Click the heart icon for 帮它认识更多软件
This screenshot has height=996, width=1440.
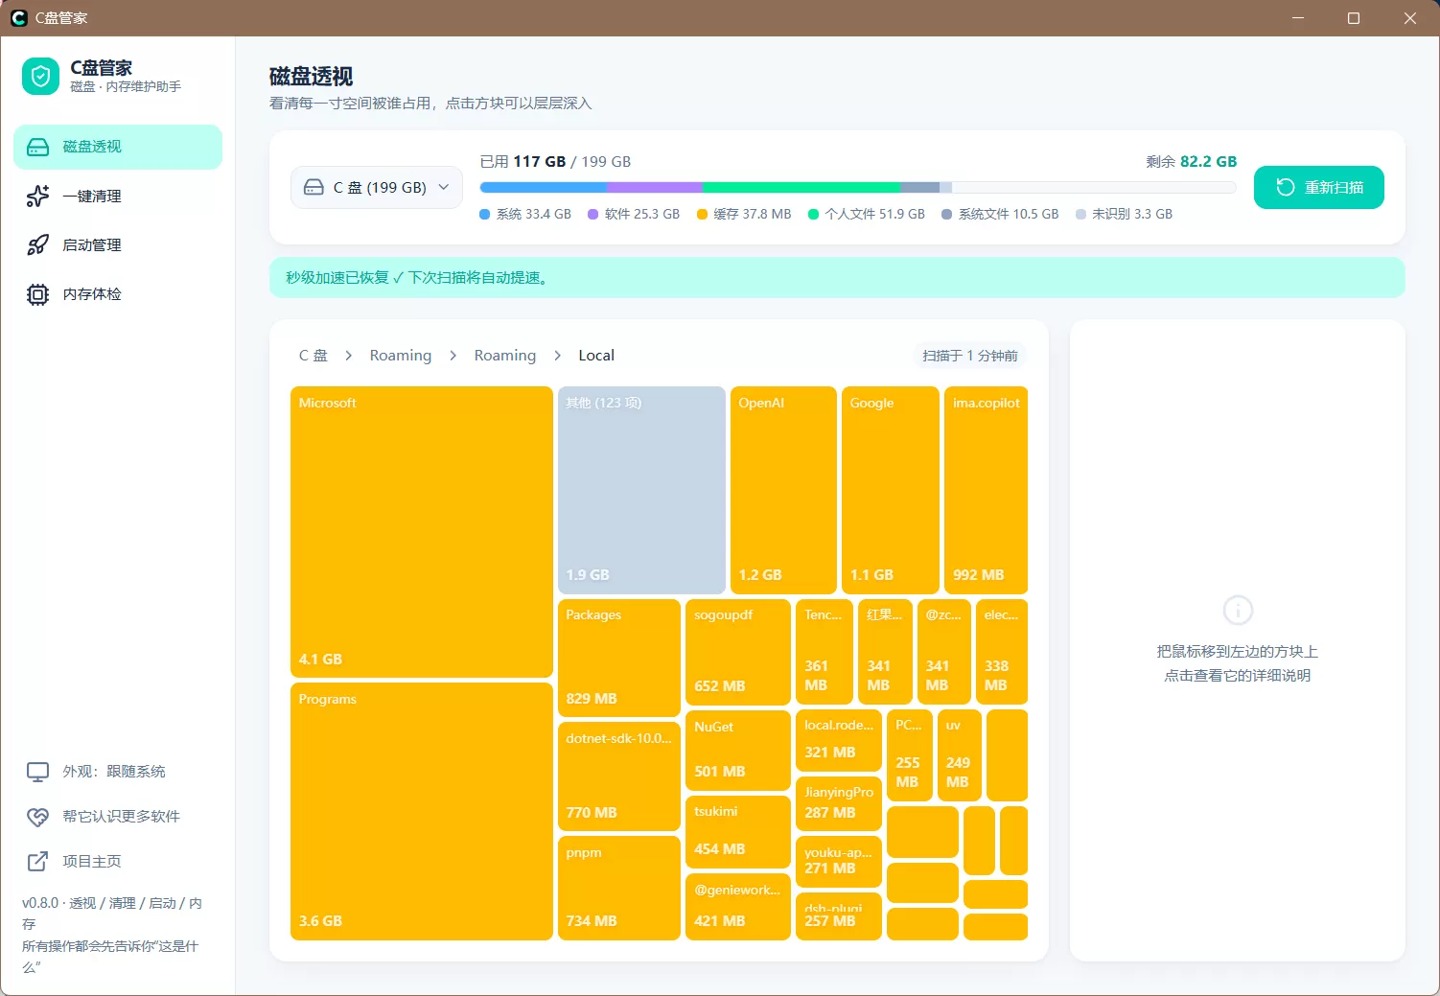pos(37,817)
